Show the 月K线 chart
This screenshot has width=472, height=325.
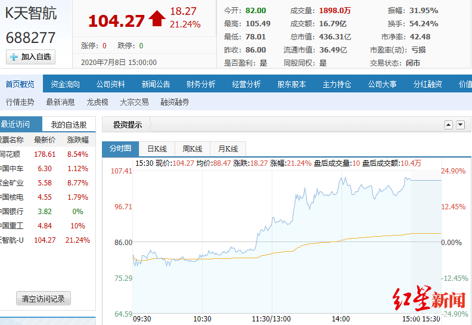(x=228, y=149)
